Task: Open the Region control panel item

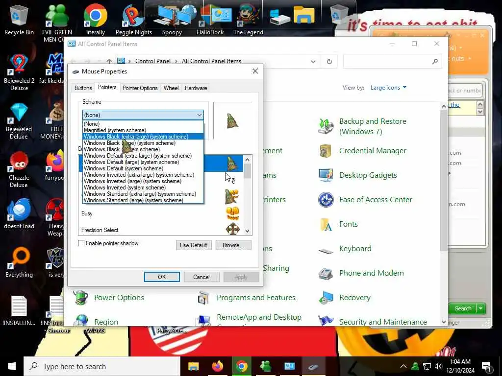Action: 96,321
